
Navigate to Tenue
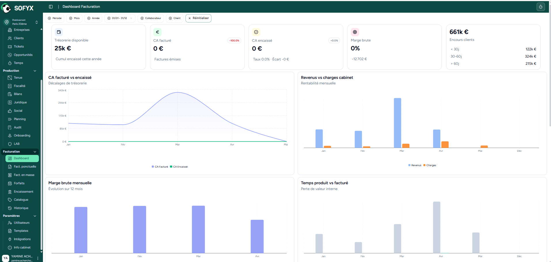coord(18,78)
